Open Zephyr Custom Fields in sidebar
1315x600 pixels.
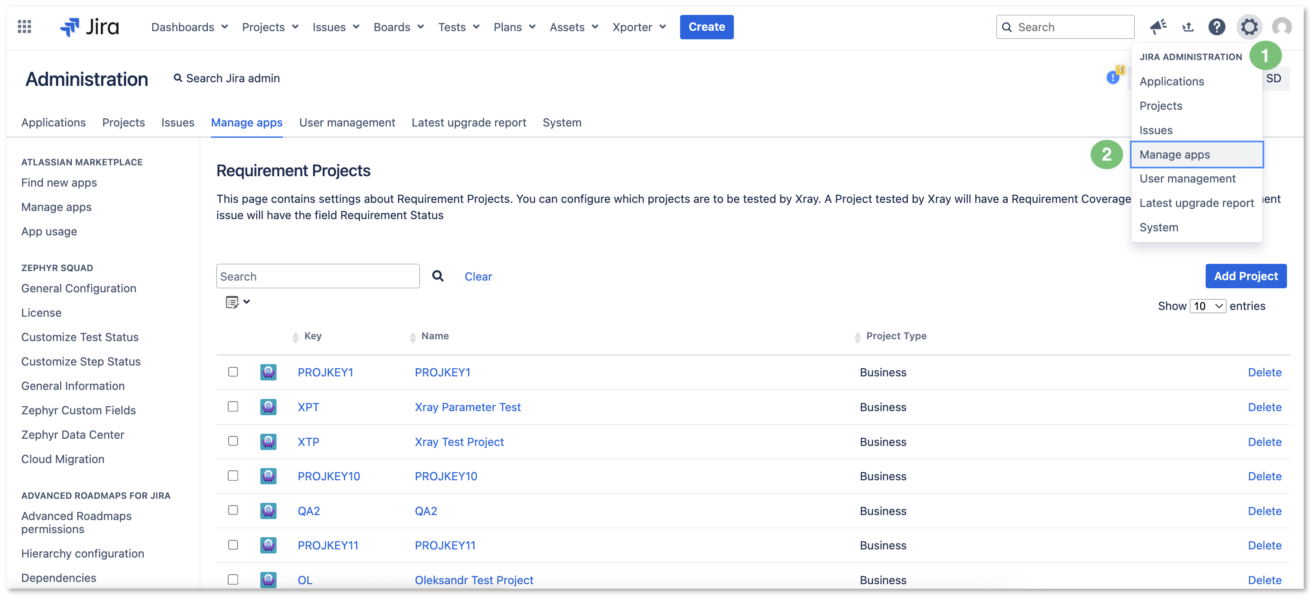click(x=78, y=410)
